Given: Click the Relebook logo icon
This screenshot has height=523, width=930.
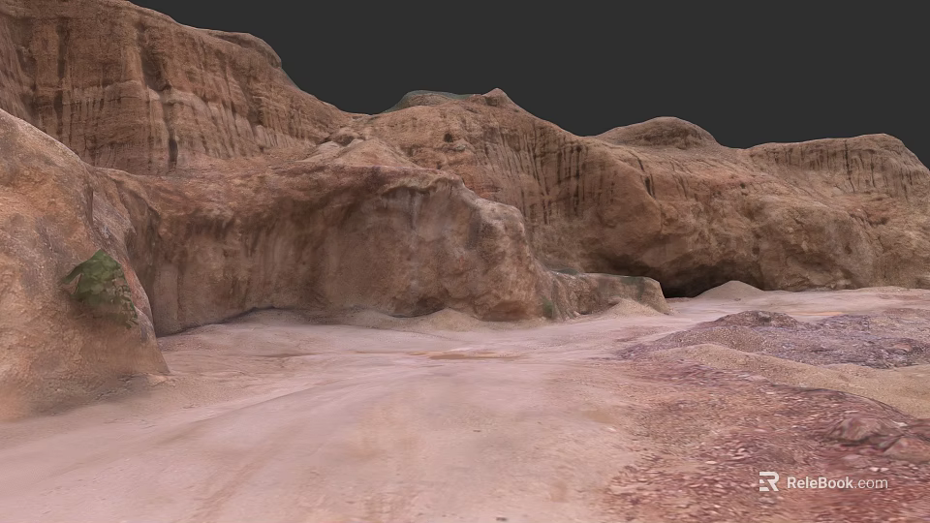Looking at the screenshot, I should click(x=768, y=481).
